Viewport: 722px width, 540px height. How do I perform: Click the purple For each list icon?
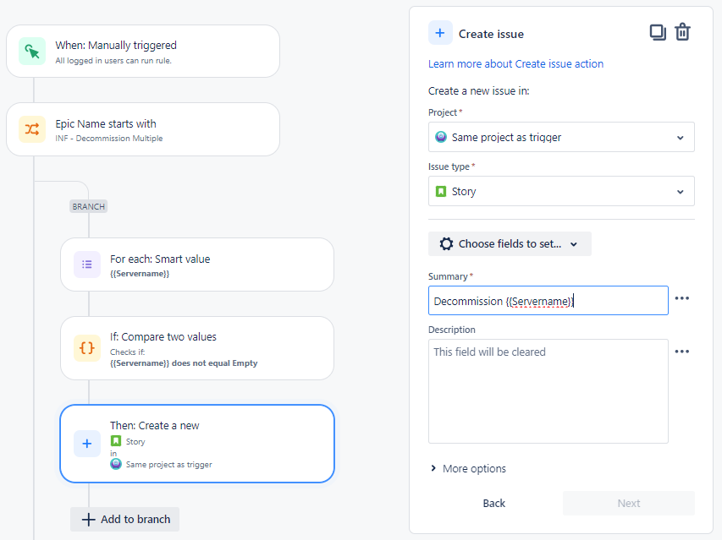pos(86,265)
